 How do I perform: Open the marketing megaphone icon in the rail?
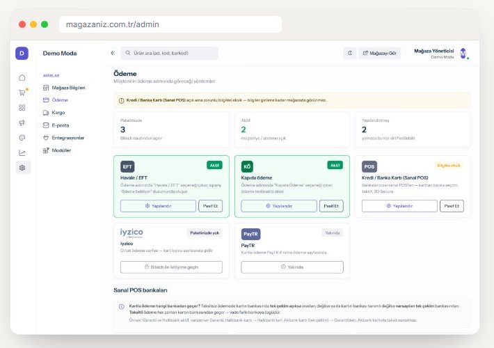[22, 122]
